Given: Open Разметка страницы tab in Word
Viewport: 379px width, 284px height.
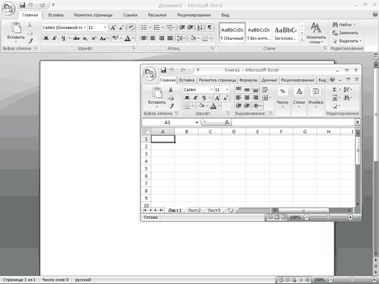Looking at the screenshot, I should [x=93, y=15].
